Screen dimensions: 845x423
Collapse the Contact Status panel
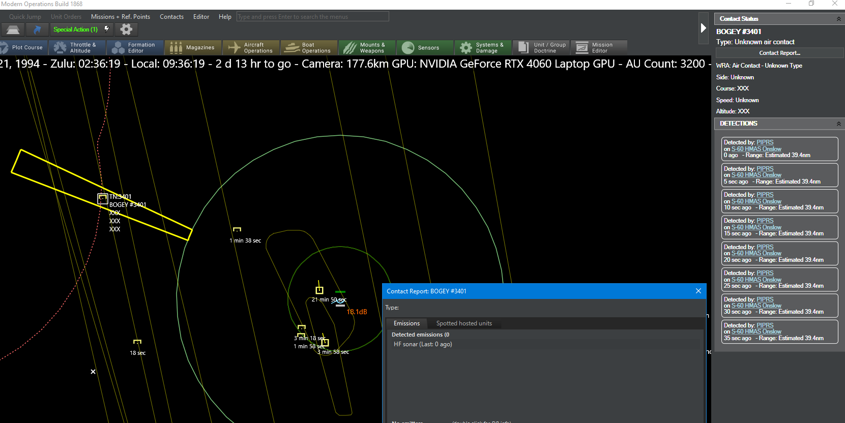pos(838,19)
